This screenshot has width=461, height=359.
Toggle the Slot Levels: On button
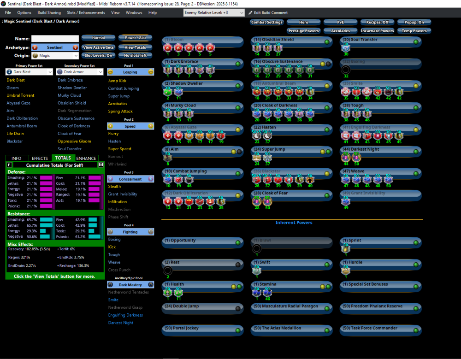pos(98,56)
